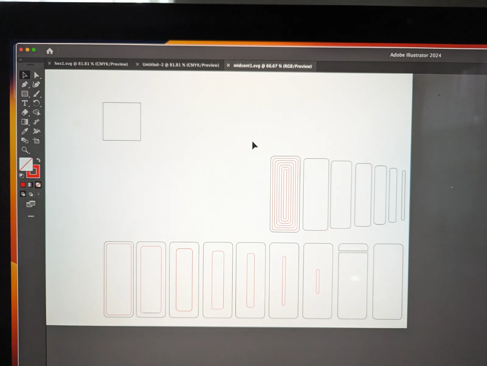
Task: Click the concentric red rounded rectangles shape
Action: [285, 194]
